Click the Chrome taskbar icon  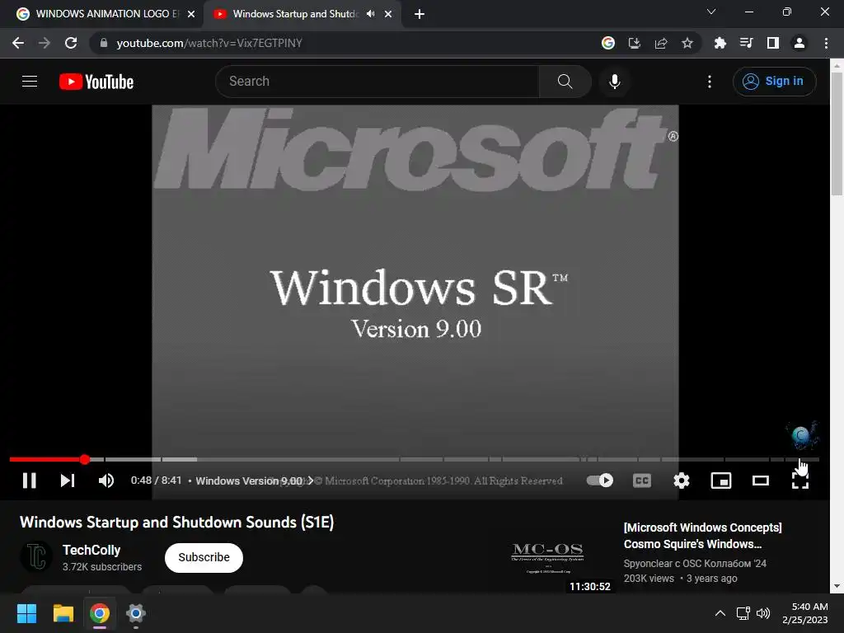click(100, 613)
